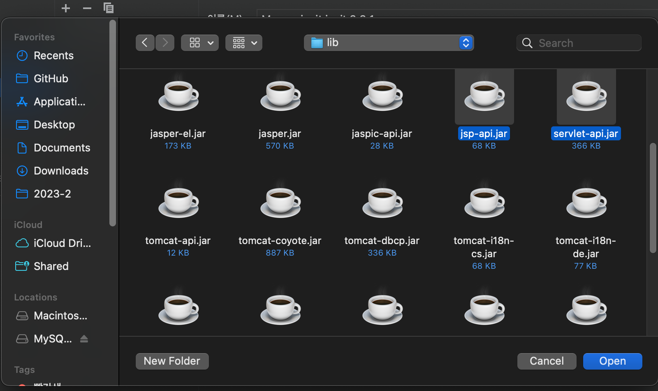Viewport: 658px width, 391px height.
Task: Select the jasper.jar file icon
Action: coord(280,95)
